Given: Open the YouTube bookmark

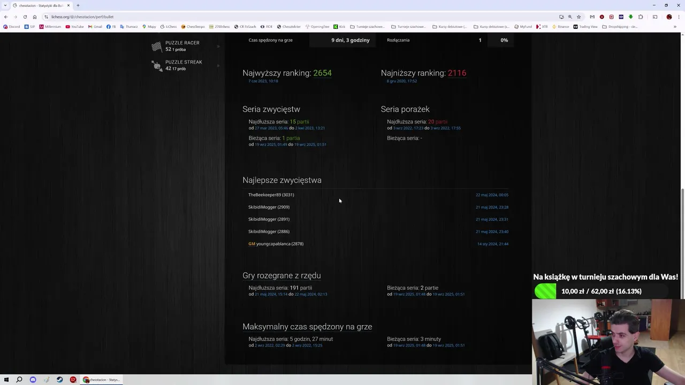Looking at the screenshot, I should pos(74,27).
